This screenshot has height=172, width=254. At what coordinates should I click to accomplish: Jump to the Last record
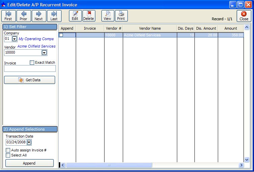tap(54, 16)
